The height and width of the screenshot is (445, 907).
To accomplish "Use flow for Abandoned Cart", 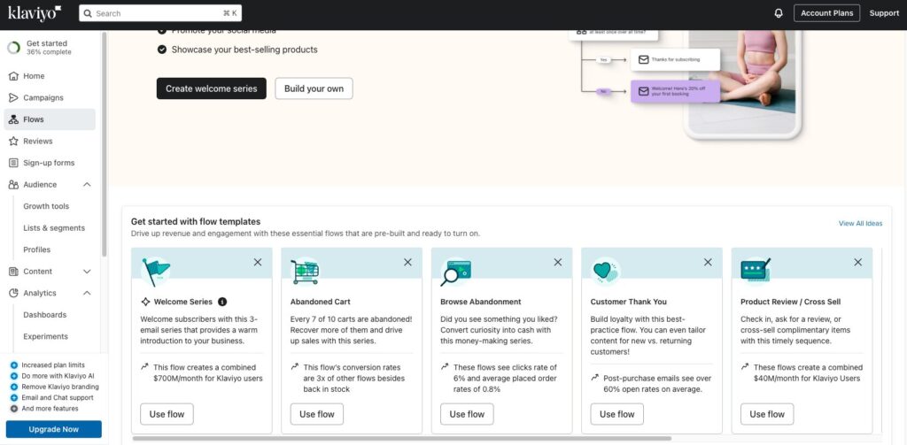I will [x=317, y=414].
